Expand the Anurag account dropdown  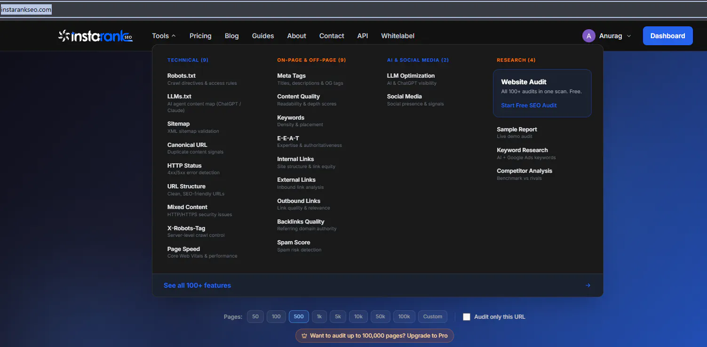(x=629, y=36)
